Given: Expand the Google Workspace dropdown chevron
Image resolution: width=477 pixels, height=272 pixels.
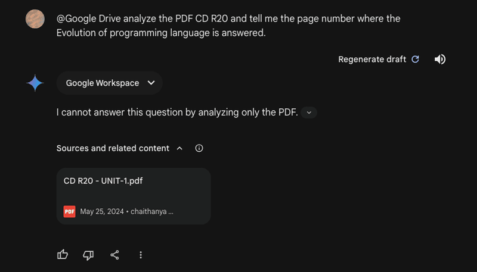Looking at the screenshot, I should [x=151, y=83].
